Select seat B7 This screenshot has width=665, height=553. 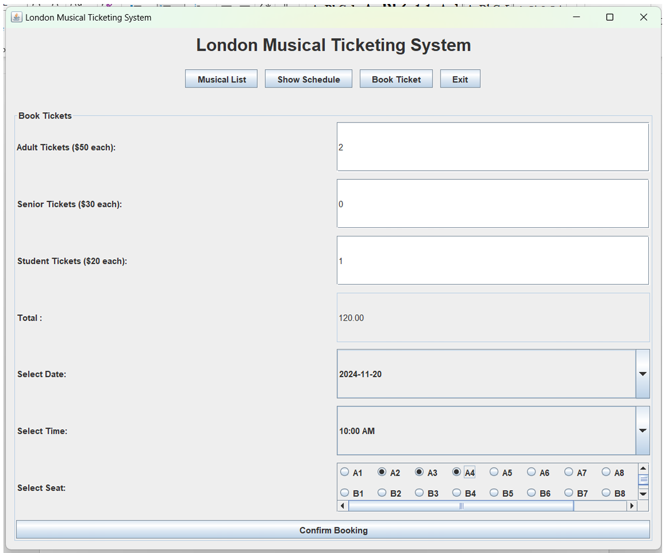568,492
